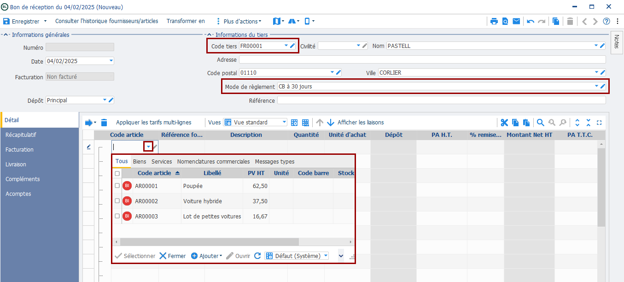
Task: Expand the Dépôt dropdown arrow
Action: click(x=105, y=100)
